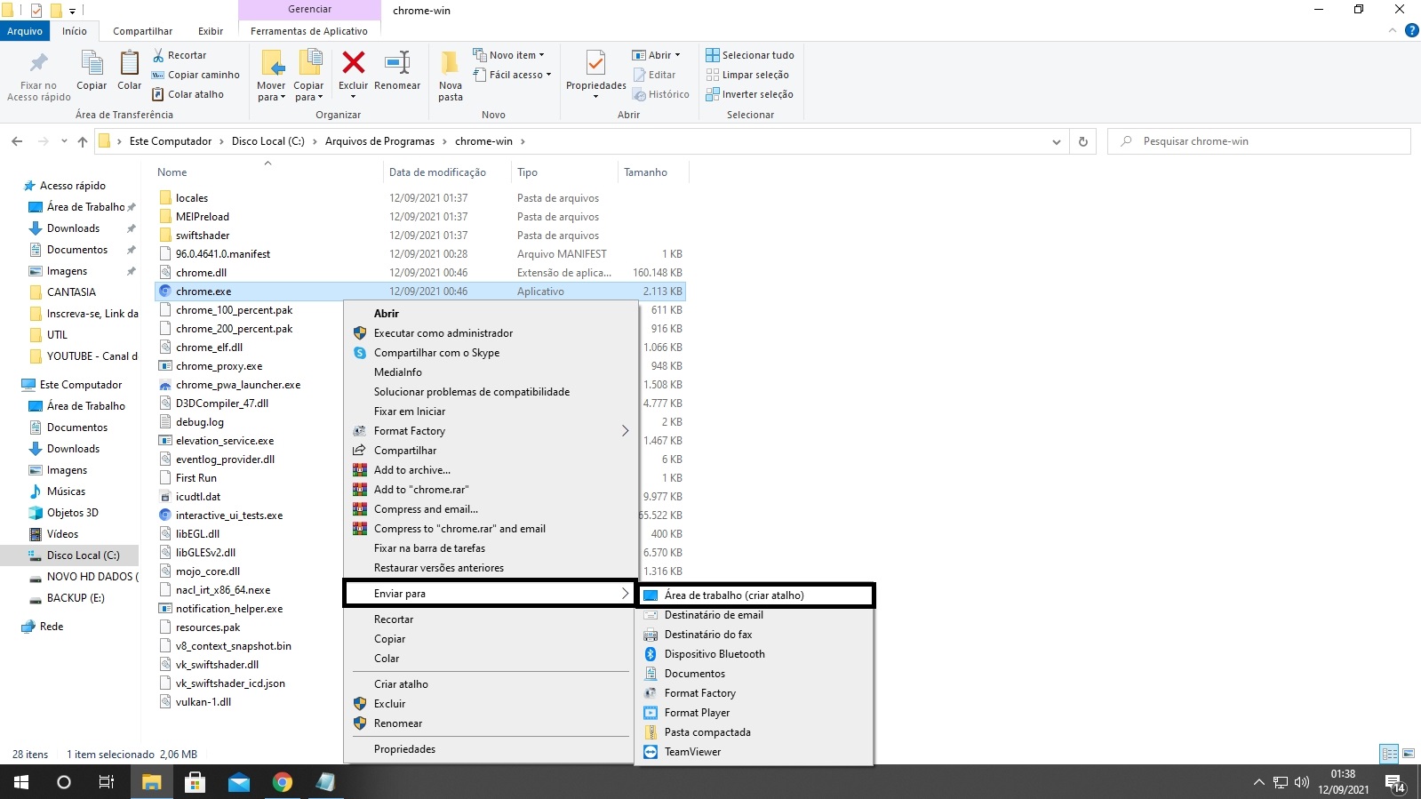Image resolution: width=1421 pixels, height=799 pixels.
Task: Choose Fixar na barra de tarefas
Action: click(x=429, y=548)
